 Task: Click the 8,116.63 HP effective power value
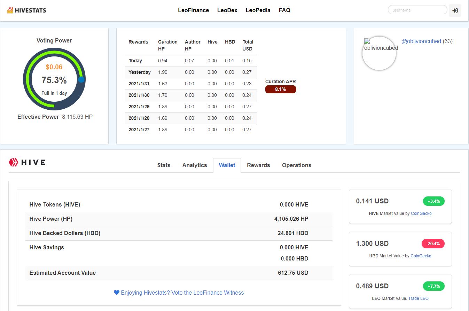pos(77,117)
